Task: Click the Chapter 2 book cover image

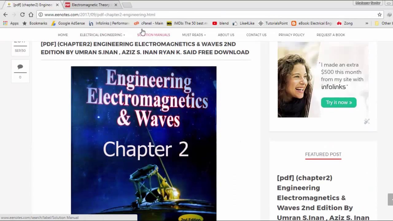Action: [144, 143]
